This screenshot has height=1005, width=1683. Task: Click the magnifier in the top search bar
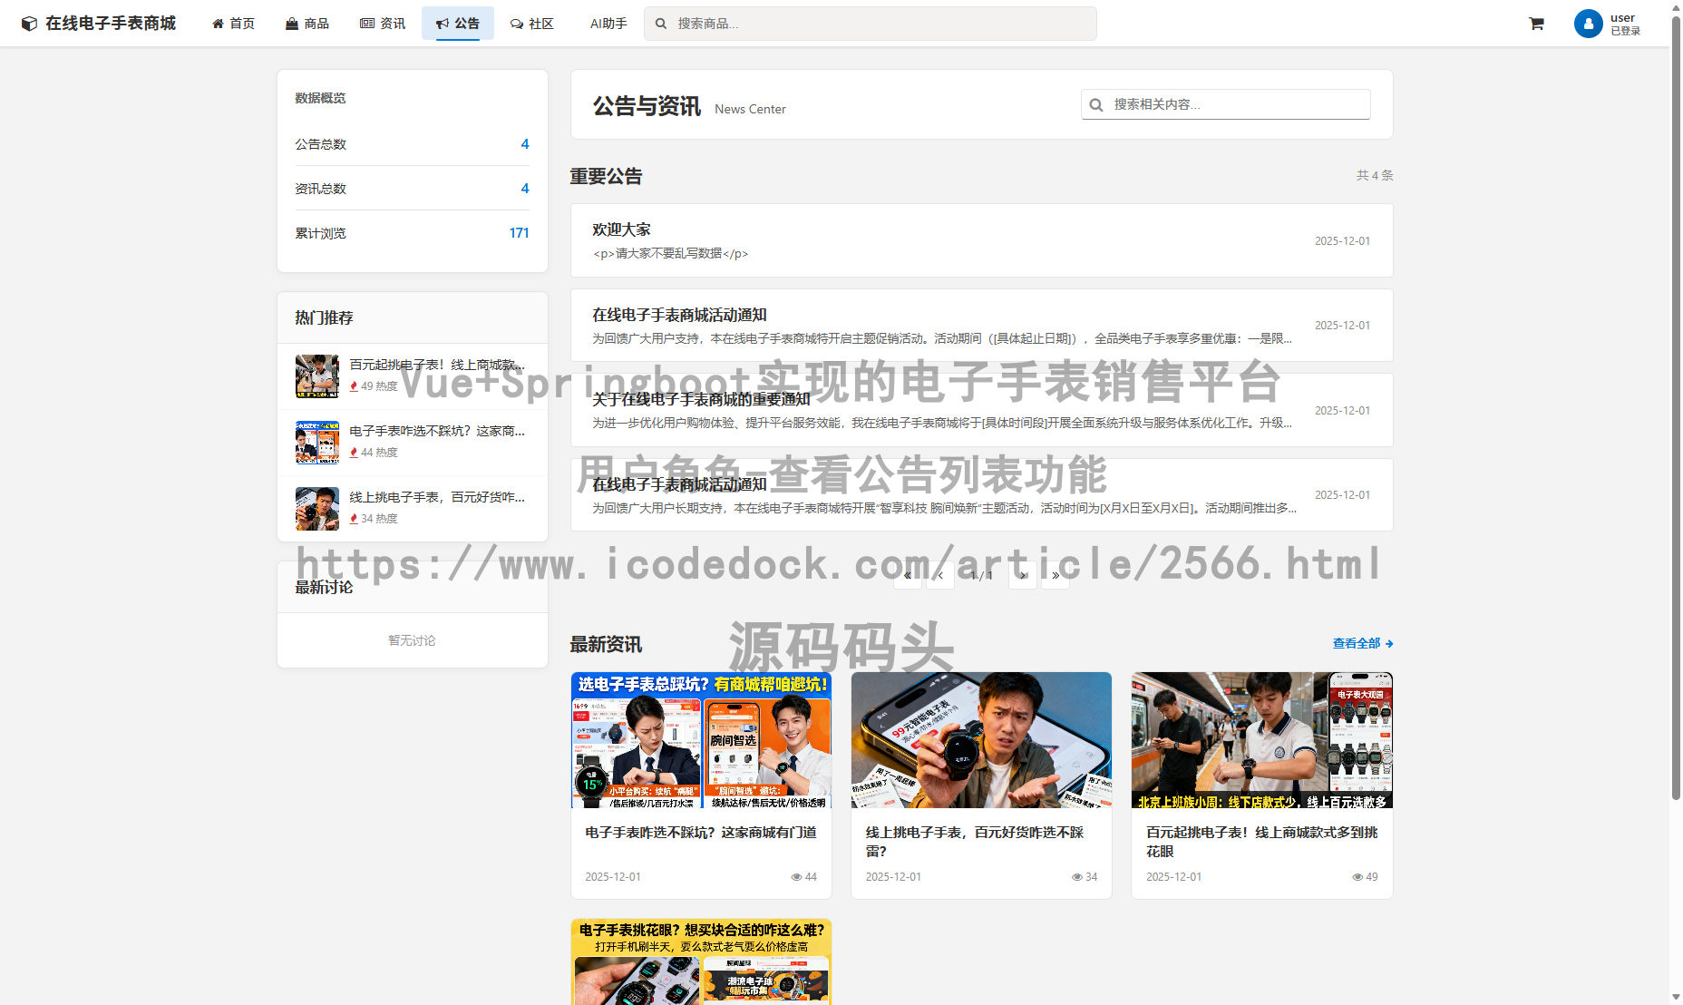[660, 23]
